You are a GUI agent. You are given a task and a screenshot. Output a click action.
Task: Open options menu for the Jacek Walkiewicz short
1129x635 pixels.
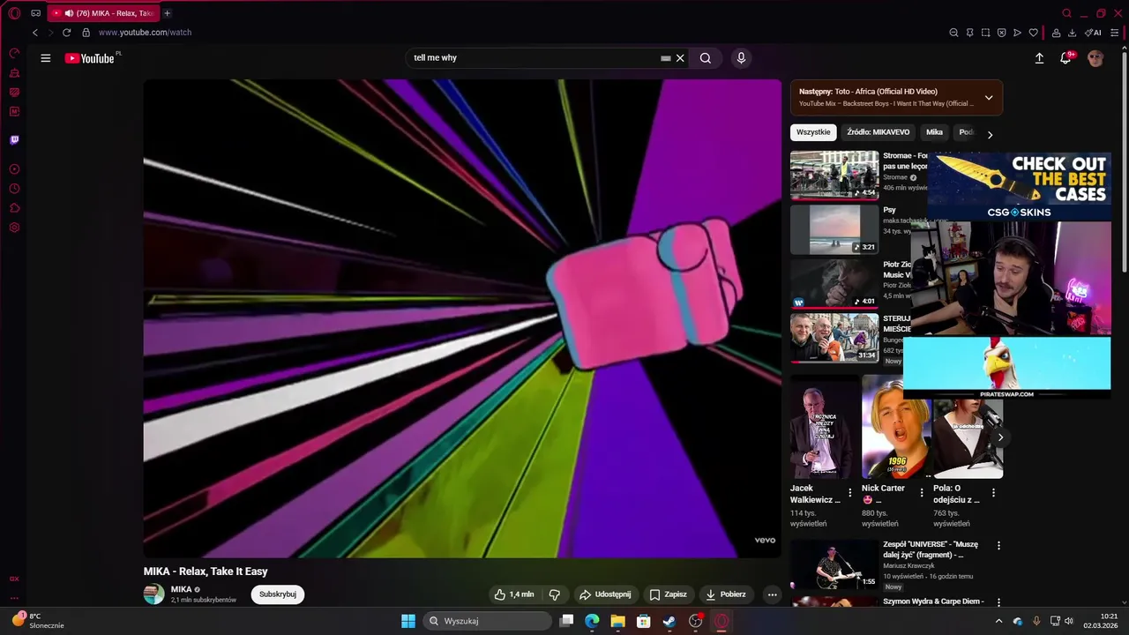[850, 493]
